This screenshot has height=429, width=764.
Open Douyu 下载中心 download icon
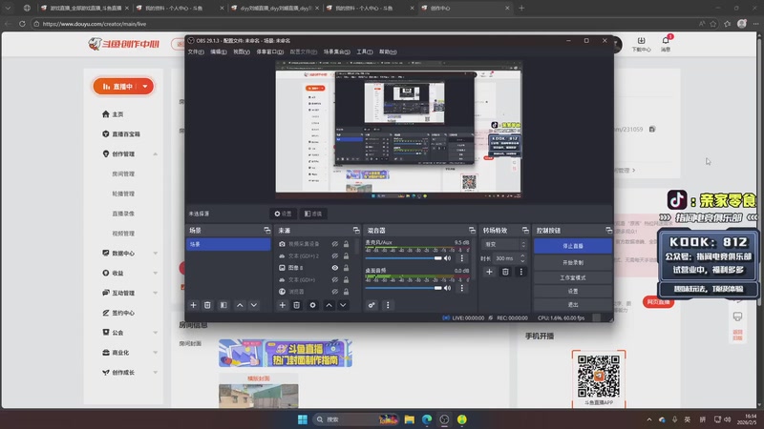click(641, 41)
